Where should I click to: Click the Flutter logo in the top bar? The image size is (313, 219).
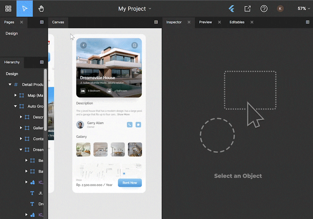231,8
